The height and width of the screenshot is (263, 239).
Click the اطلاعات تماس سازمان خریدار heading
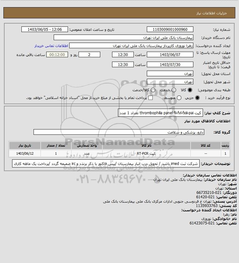(210, 175)
